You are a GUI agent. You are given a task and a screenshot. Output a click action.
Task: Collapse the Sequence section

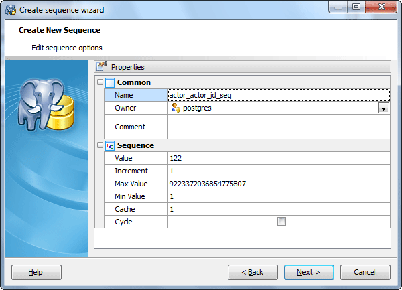pos(100,145)
